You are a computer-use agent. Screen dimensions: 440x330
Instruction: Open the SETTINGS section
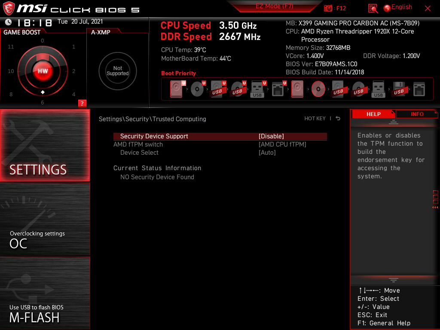click(45, 145)
